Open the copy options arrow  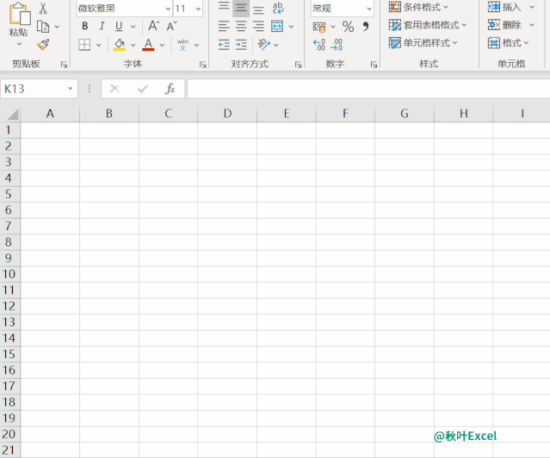point(57,27)
